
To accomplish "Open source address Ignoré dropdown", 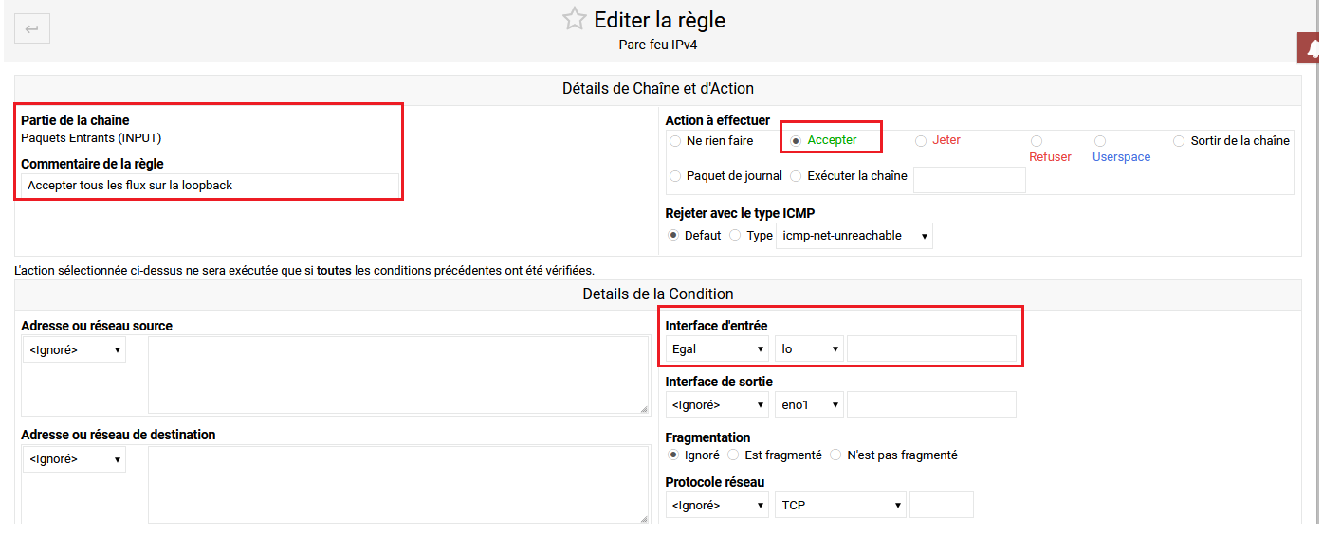I will 74,349.
